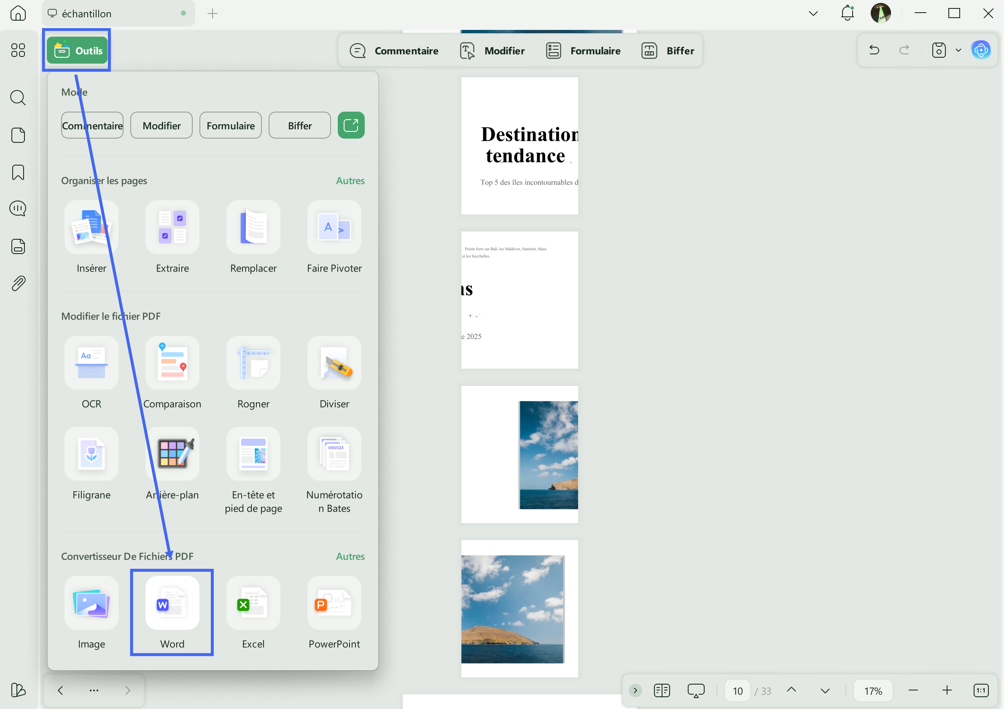The width and height of the screenshot is (1004, 709).
Task: Expand the collapsed bottom toolbar arrow
Action: point(635,690)
